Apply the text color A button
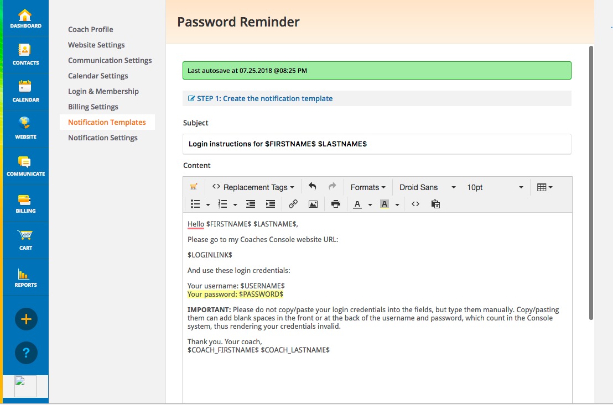 (357, 204)
